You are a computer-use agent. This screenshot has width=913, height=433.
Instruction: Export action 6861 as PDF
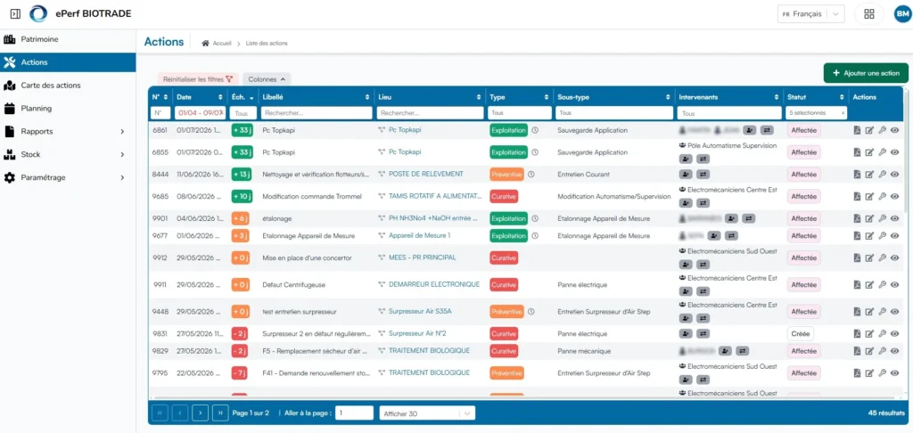pyautogui.click(x=857, y=130)
